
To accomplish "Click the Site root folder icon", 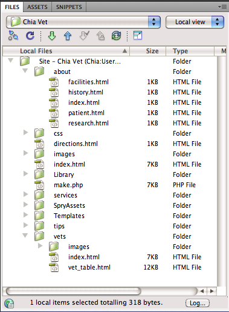I will [x=25, y=61].
